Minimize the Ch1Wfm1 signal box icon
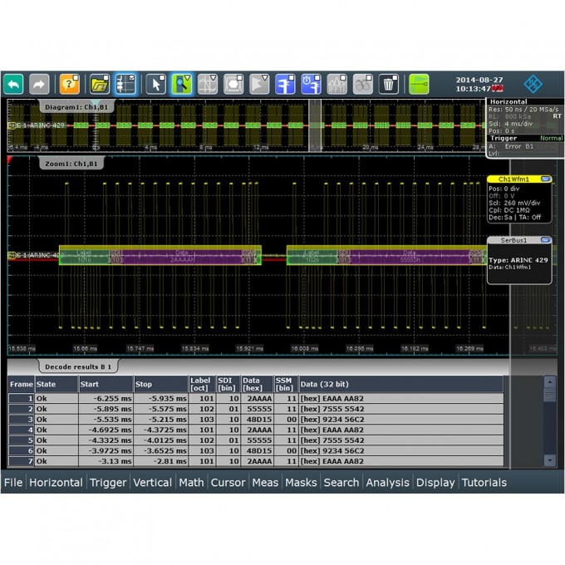Viewport: 565px width, 565px height. (x=546, y=179)
